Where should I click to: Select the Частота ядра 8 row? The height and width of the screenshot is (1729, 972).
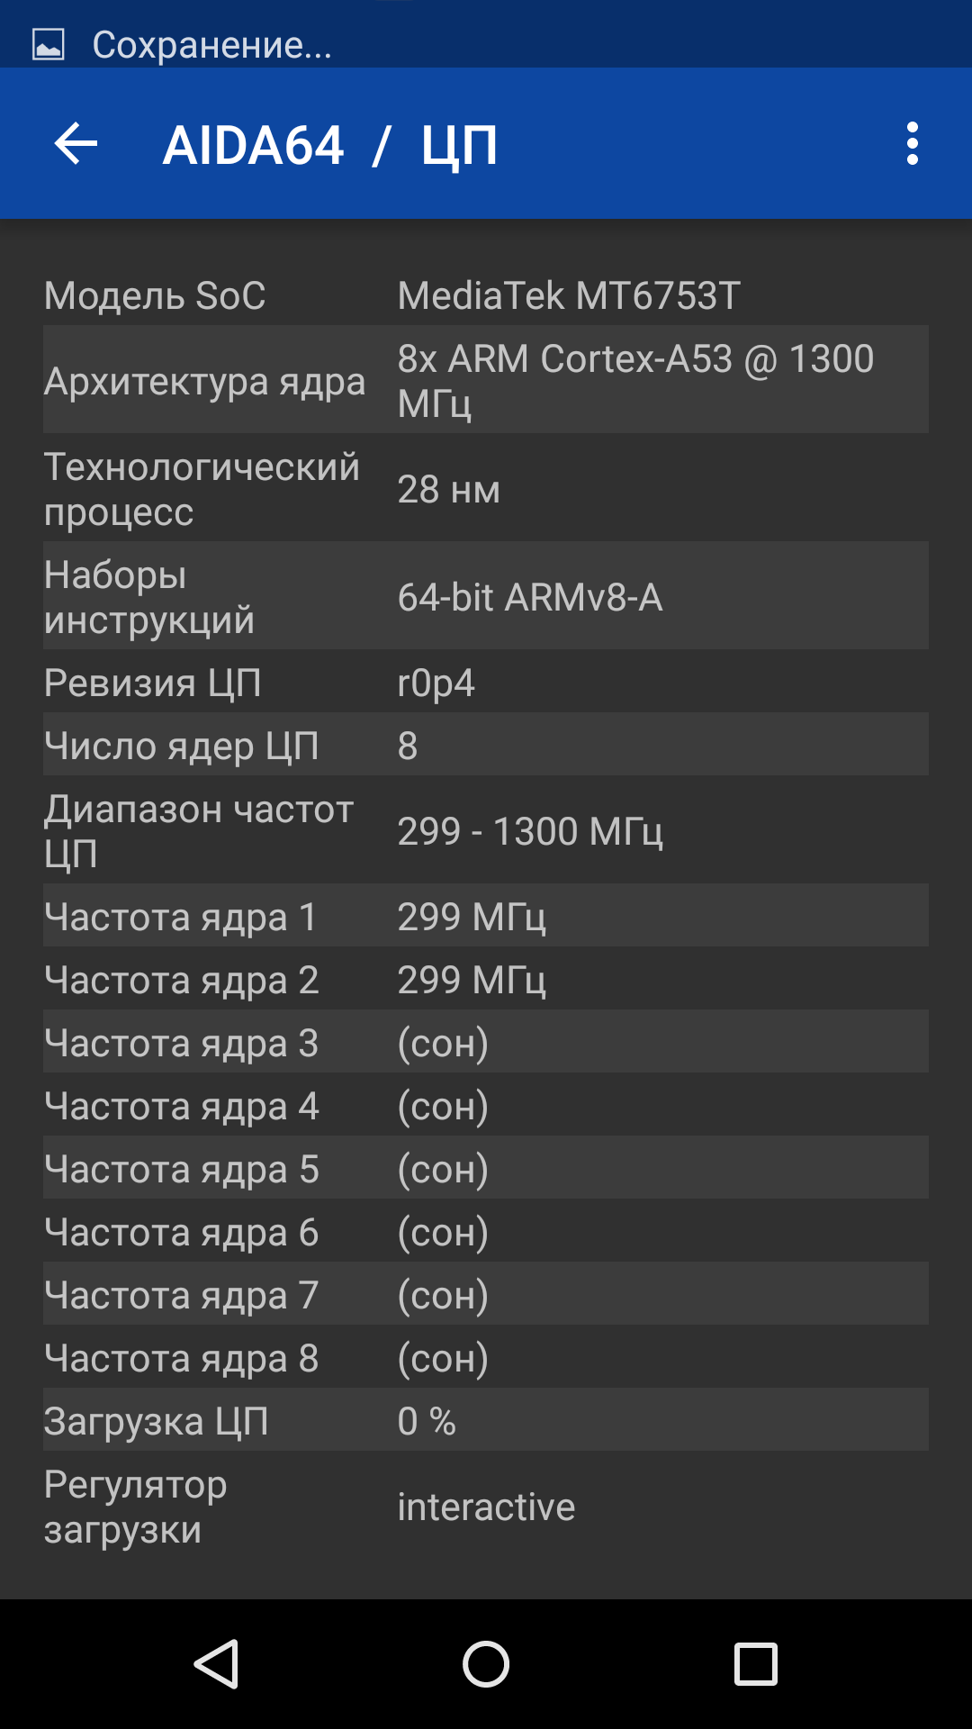tap(486, 1356)
